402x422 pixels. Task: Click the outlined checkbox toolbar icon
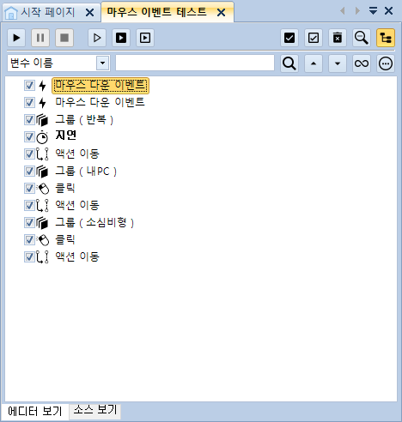pos(314,38)
